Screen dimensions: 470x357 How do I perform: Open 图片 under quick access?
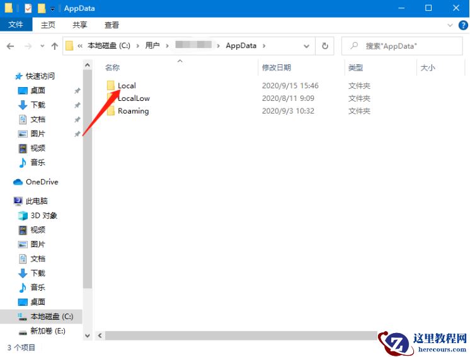pos(38,134)
